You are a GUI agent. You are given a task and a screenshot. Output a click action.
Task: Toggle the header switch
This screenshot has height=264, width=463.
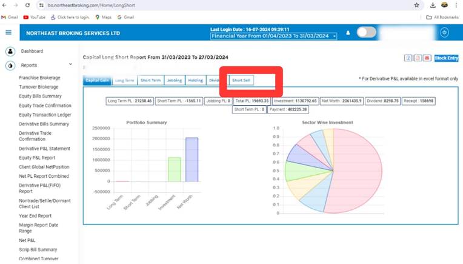366,32
